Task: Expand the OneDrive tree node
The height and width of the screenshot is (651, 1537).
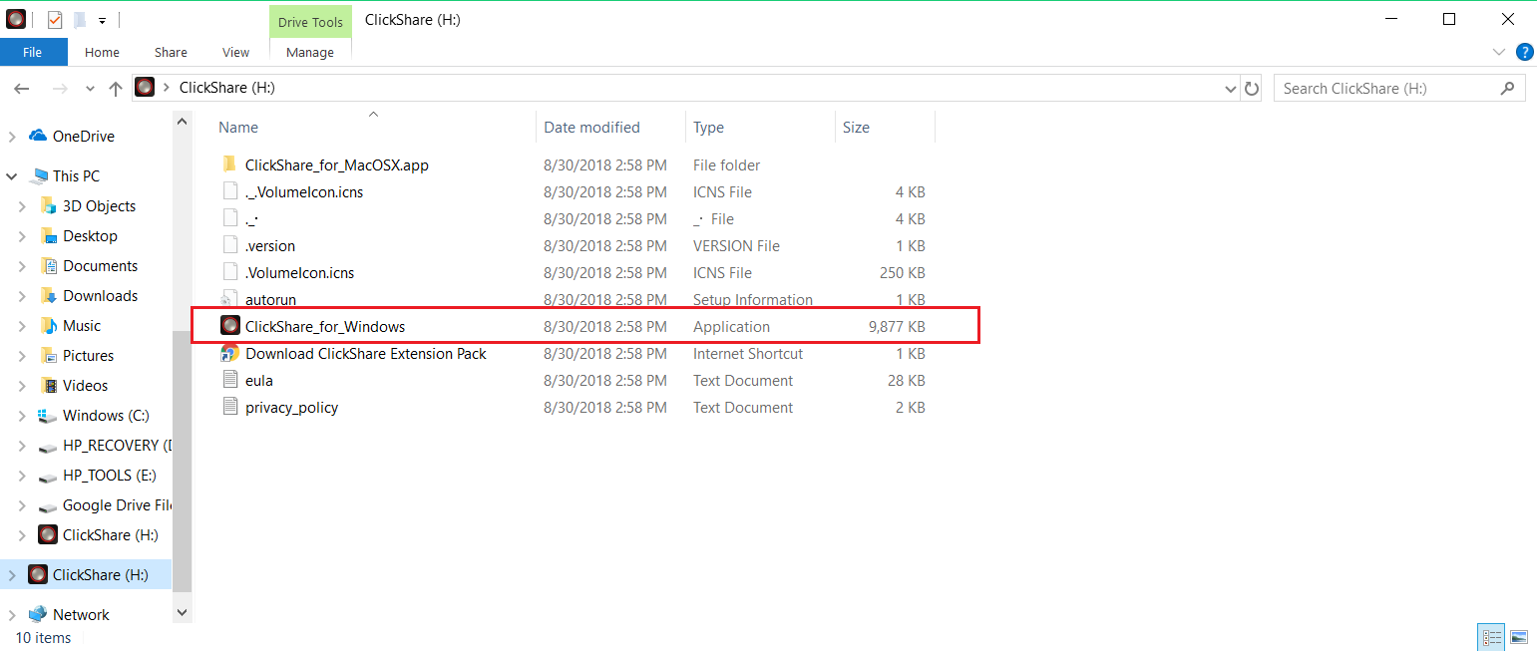Action: [12, 136]
